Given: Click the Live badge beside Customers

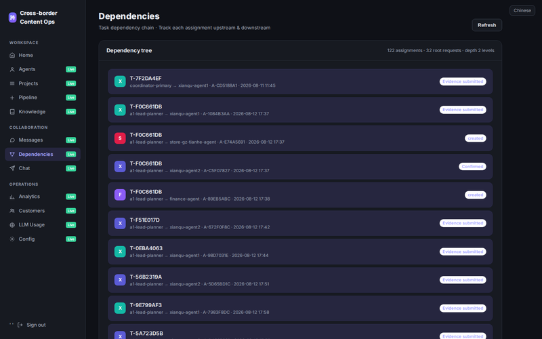Looking at the screenshot, I should [x=71, y=211].
